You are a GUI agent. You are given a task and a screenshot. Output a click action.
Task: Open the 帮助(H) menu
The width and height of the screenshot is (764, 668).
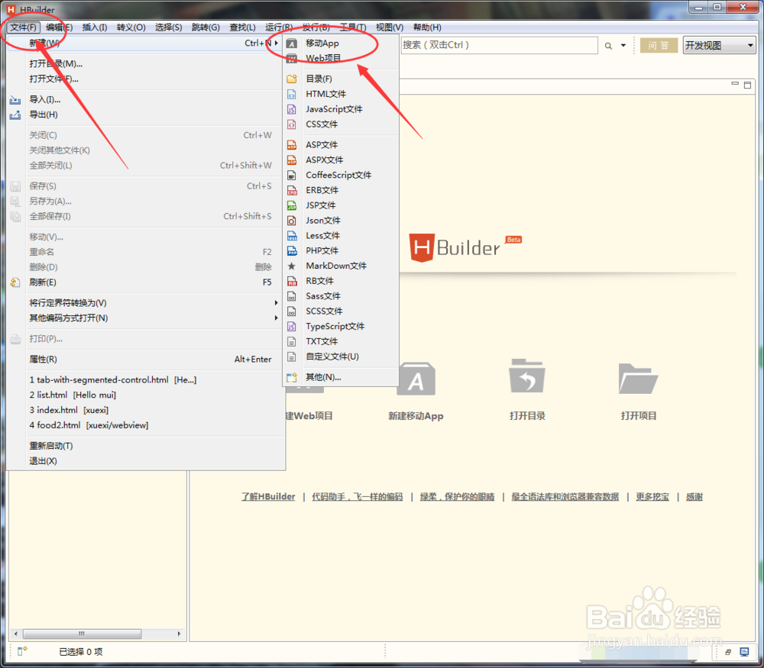(427, 27)
